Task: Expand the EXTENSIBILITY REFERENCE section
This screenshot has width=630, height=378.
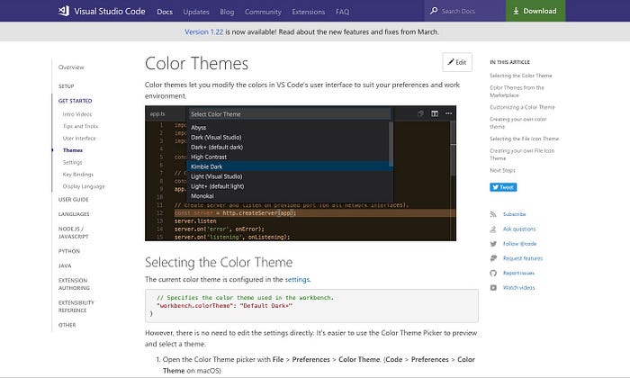Action: tap(76, 307)
